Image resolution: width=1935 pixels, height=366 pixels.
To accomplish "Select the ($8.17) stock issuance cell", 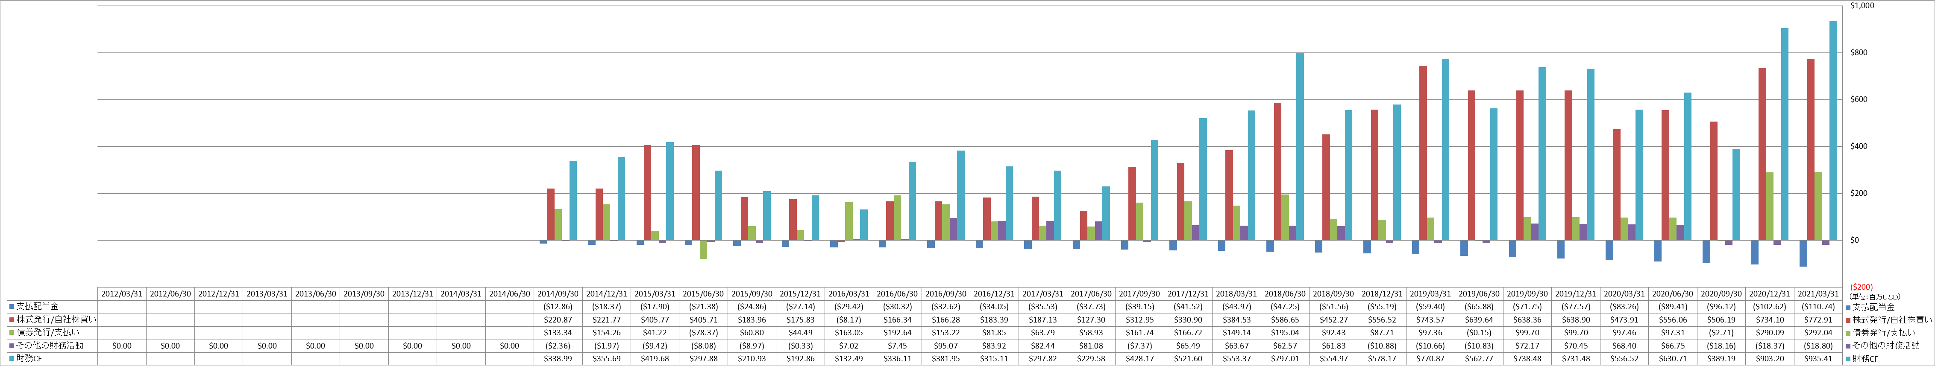I will [849, 320].
